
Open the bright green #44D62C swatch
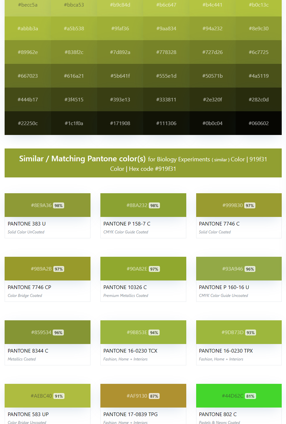[239, 396]
